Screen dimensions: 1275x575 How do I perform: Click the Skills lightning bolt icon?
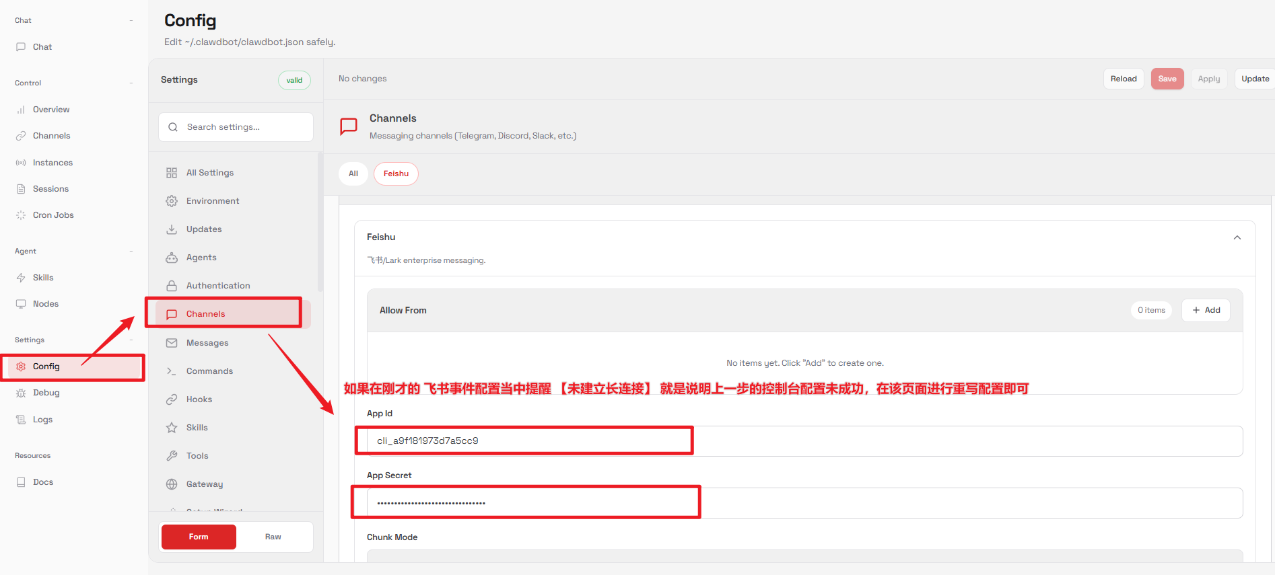click(x=21, y=278)
